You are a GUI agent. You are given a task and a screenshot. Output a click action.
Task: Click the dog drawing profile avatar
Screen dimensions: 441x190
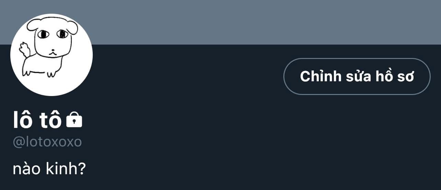pyautogui.click(x=52, y=55)
